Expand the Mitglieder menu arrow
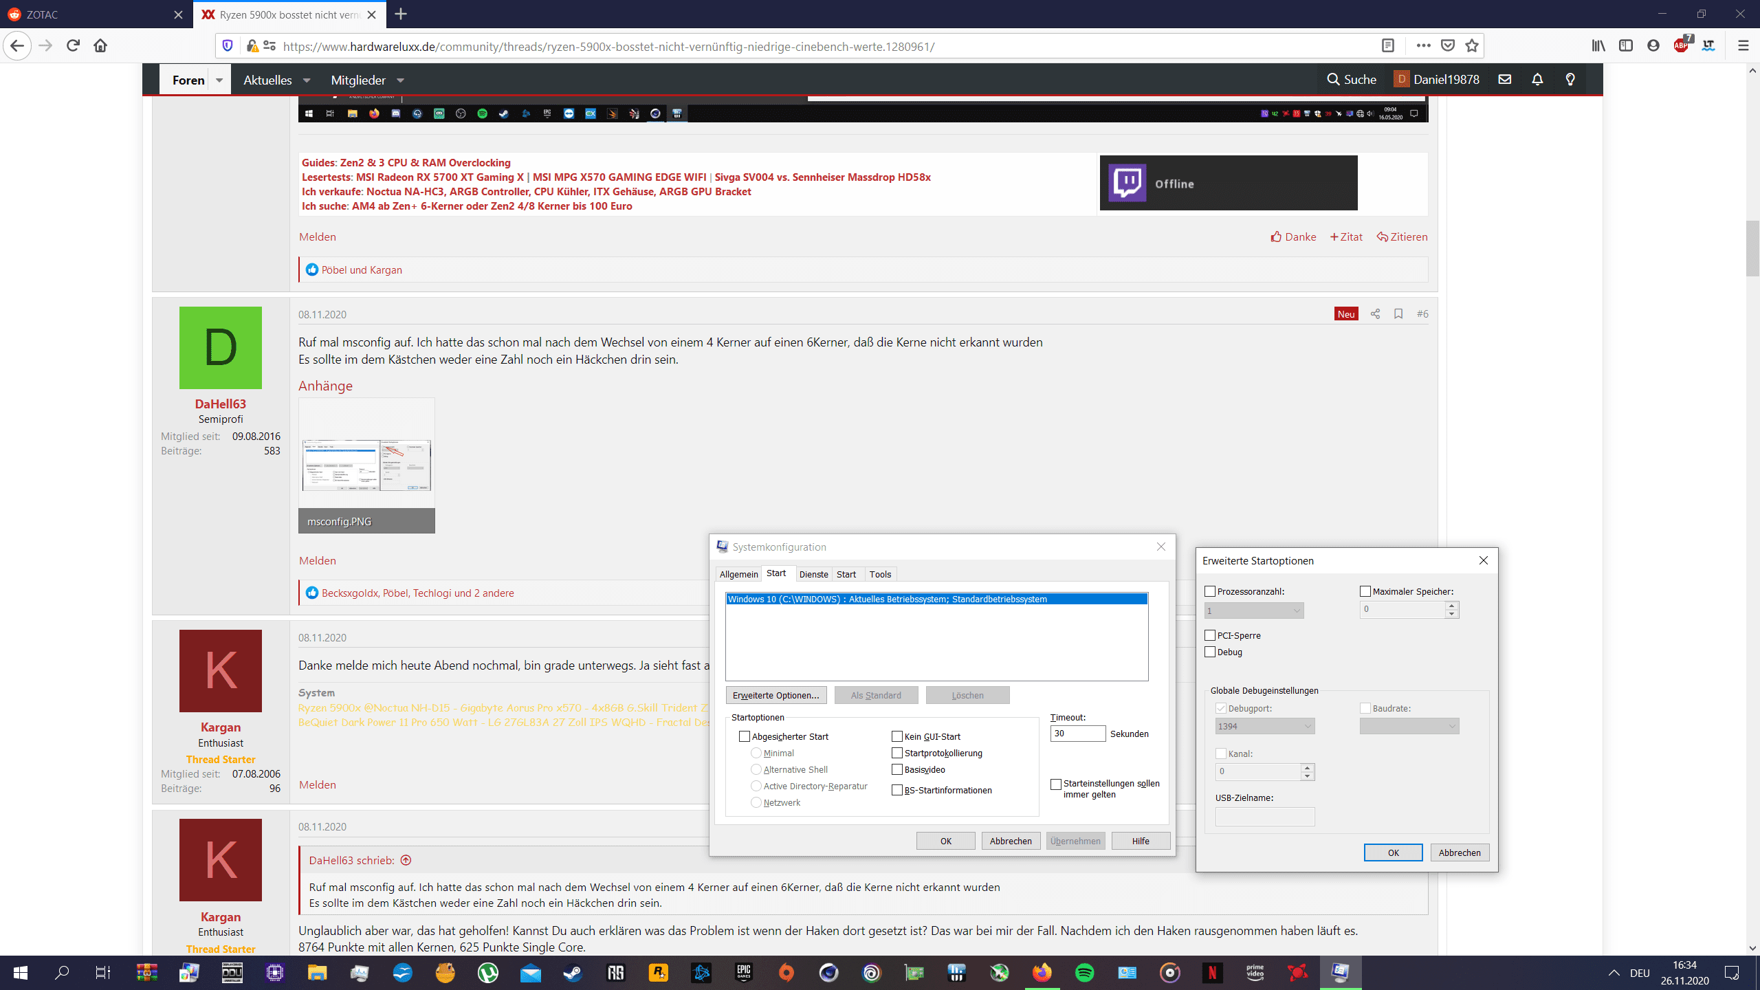Image resolution: width=1760 pixels, height=990 pixels. (x=400, y=80)
